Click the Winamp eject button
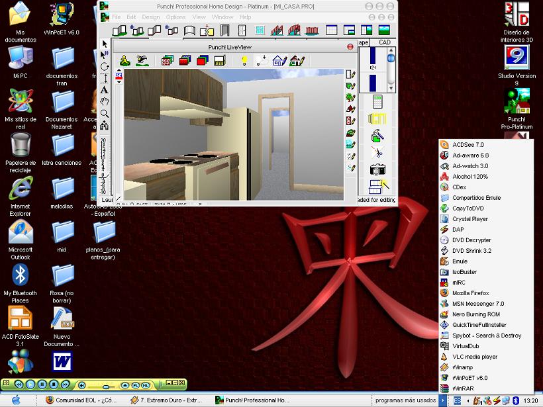Screen dimensions: 543x407 125,385
